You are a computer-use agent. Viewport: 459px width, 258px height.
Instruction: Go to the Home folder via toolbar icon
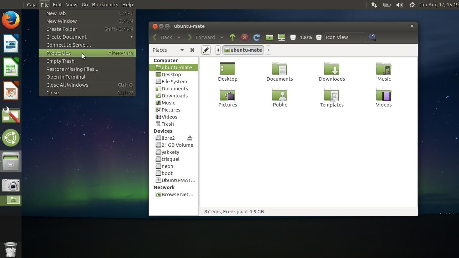[x=269, y=37]
